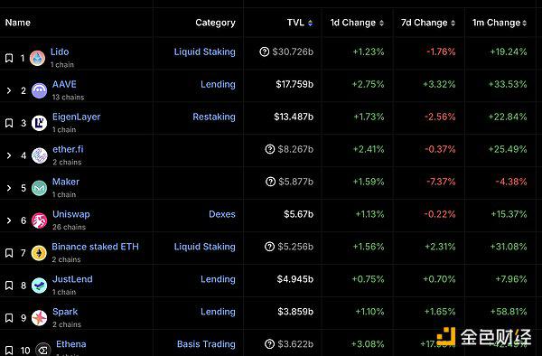Toggle bookmark for EigenLayer
542x356 pixels.
tap(9, 123)
